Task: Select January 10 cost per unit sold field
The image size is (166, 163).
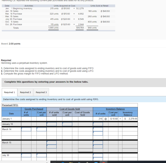Action: coord(67,124)
